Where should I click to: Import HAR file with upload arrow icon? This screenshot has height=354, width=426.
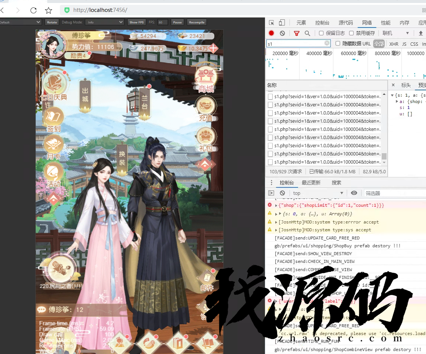point(420,33)
